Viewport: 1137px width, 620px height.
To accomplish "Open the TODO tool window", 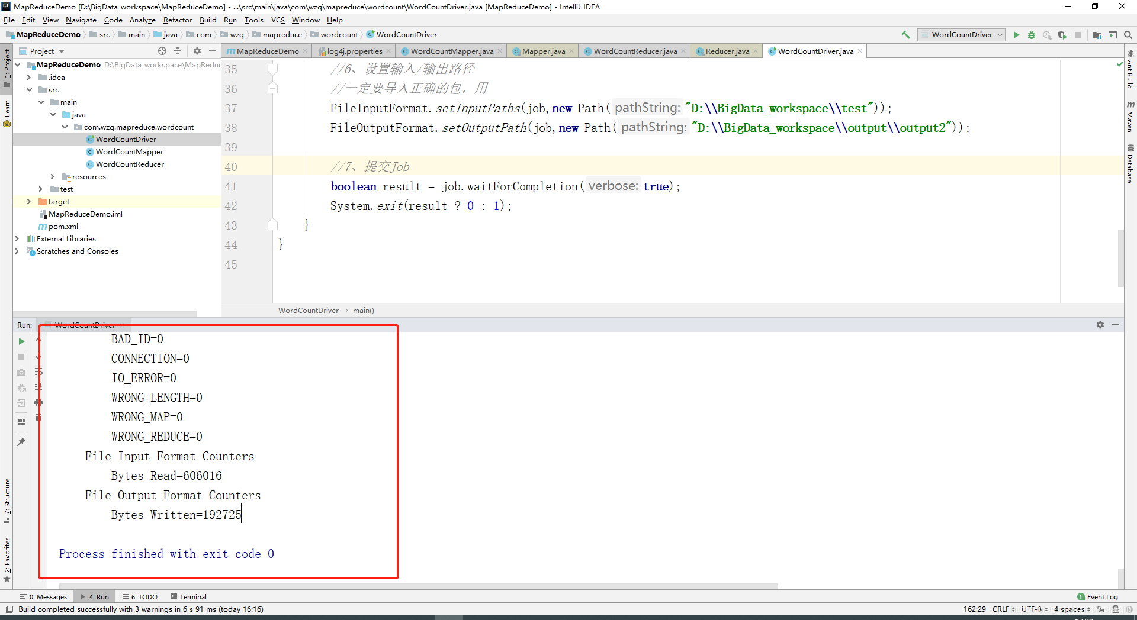I will [x=140, y=597].
